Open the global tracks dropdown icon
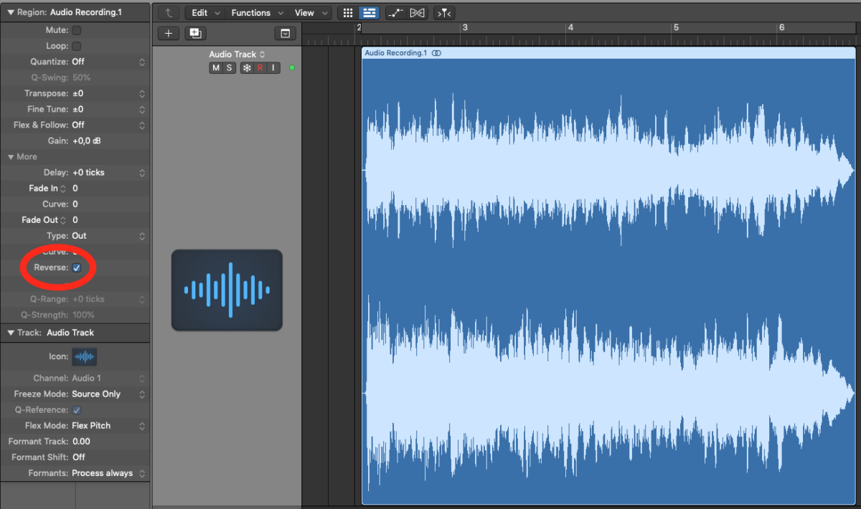This screenshot has width=861, height=509. click(286, 33)
